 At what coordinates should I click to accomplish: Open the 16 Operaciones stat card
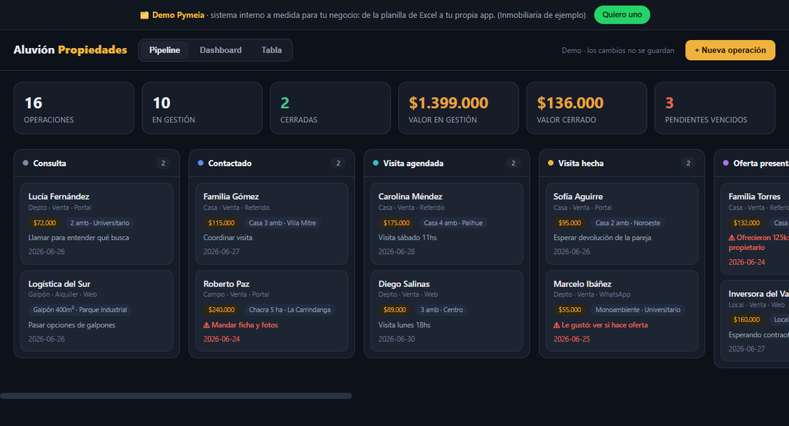[74, 108]
